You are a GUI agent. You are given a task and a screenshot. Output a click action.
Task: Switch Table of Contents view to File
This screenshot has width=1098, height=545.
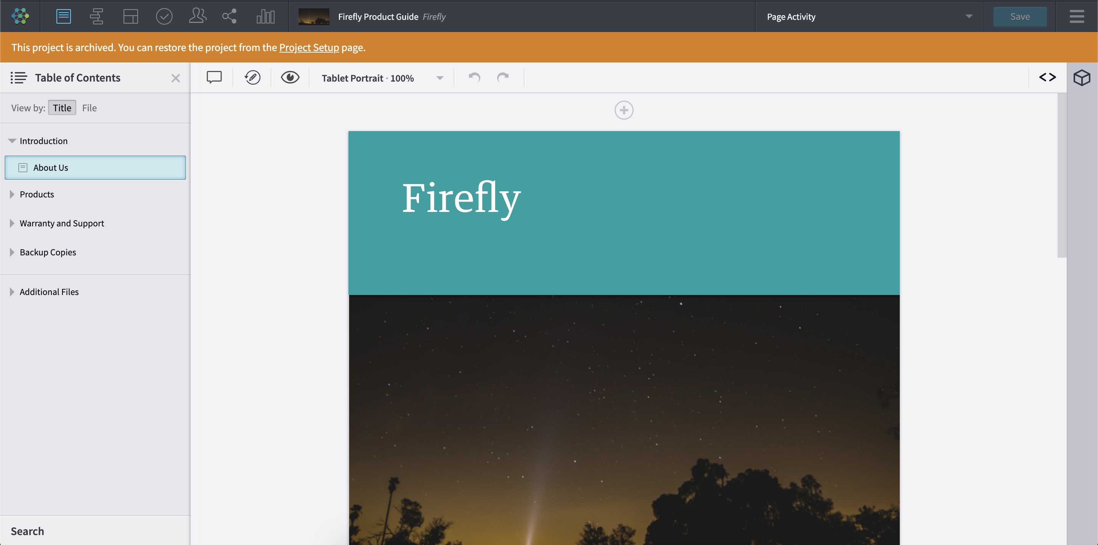click(89, 108)
